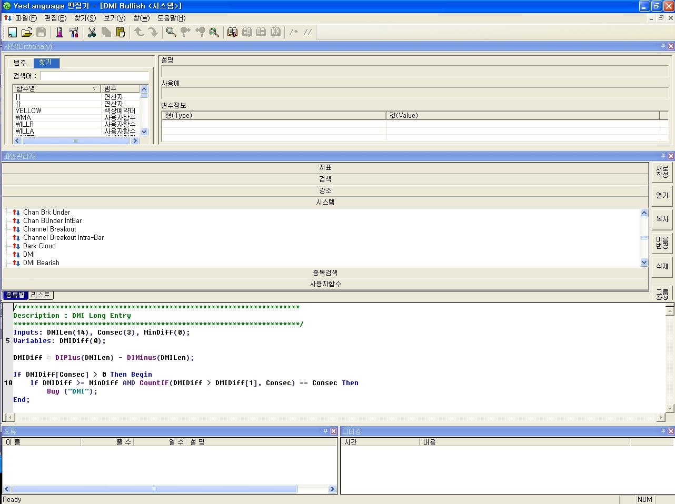
Task: Switch to the 리스트 tab
Action: 41,295
